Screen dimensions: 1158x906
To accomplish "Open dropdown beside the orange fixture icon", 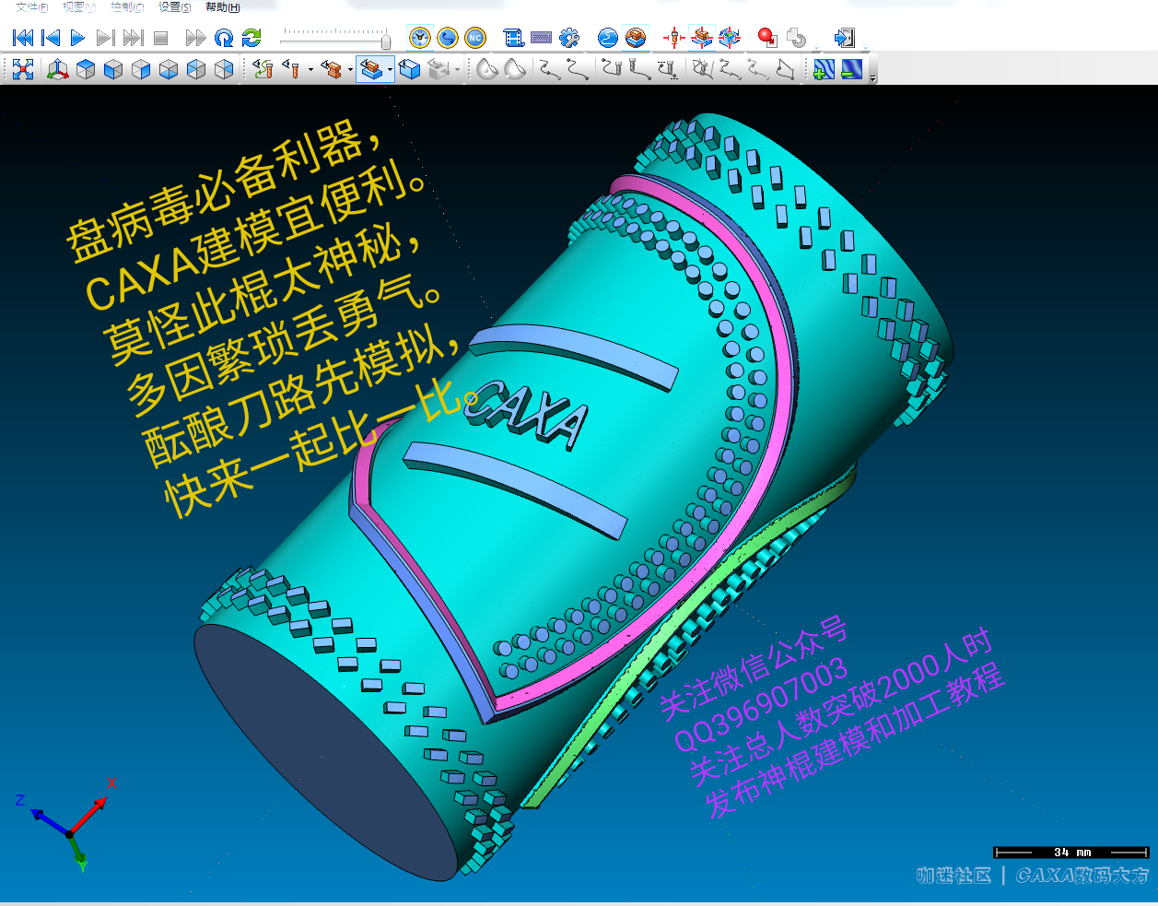I will pyautogui.click(x=350, y=70).
